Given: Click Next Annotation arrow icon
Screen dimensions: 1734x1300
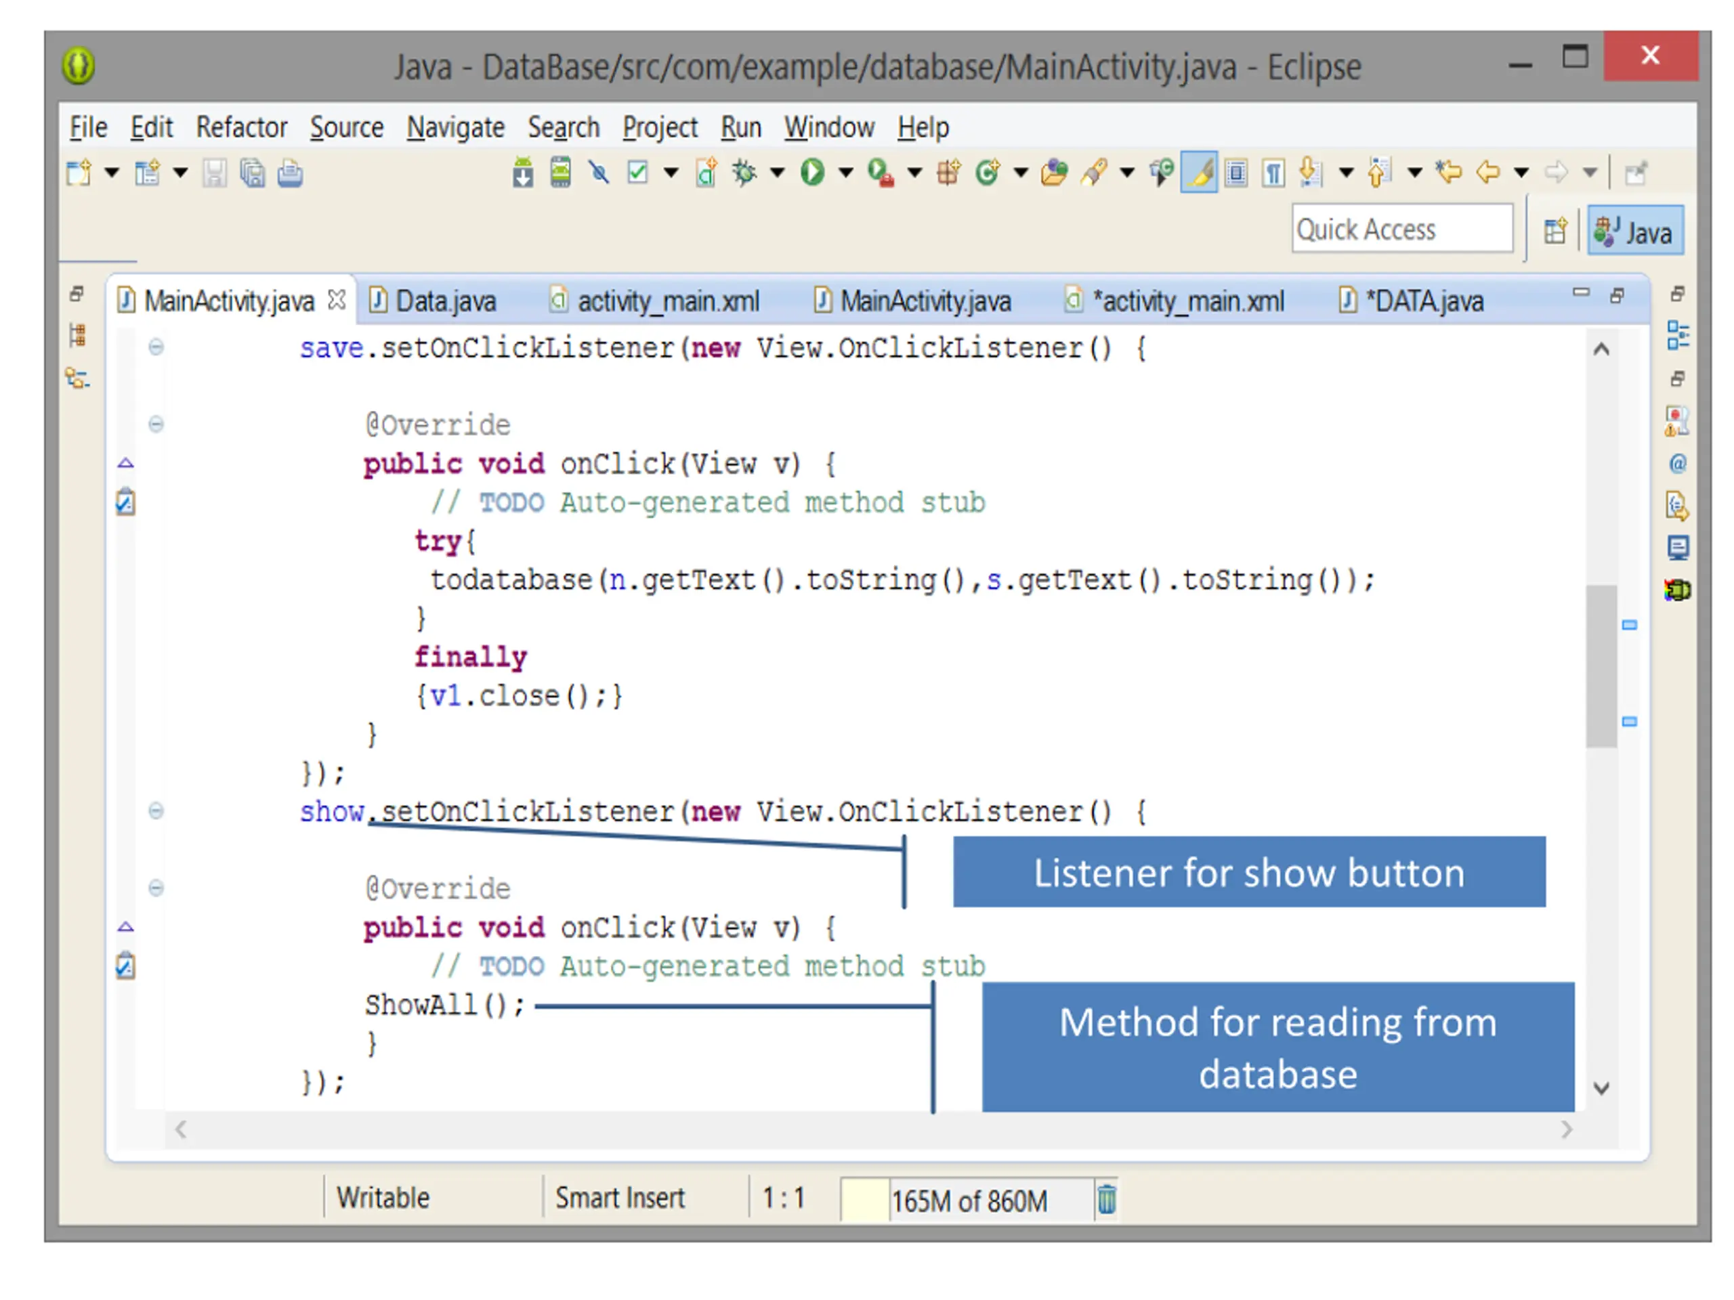Looking at the screenshot, I should pyautogui.click(x=1310, y=173).
